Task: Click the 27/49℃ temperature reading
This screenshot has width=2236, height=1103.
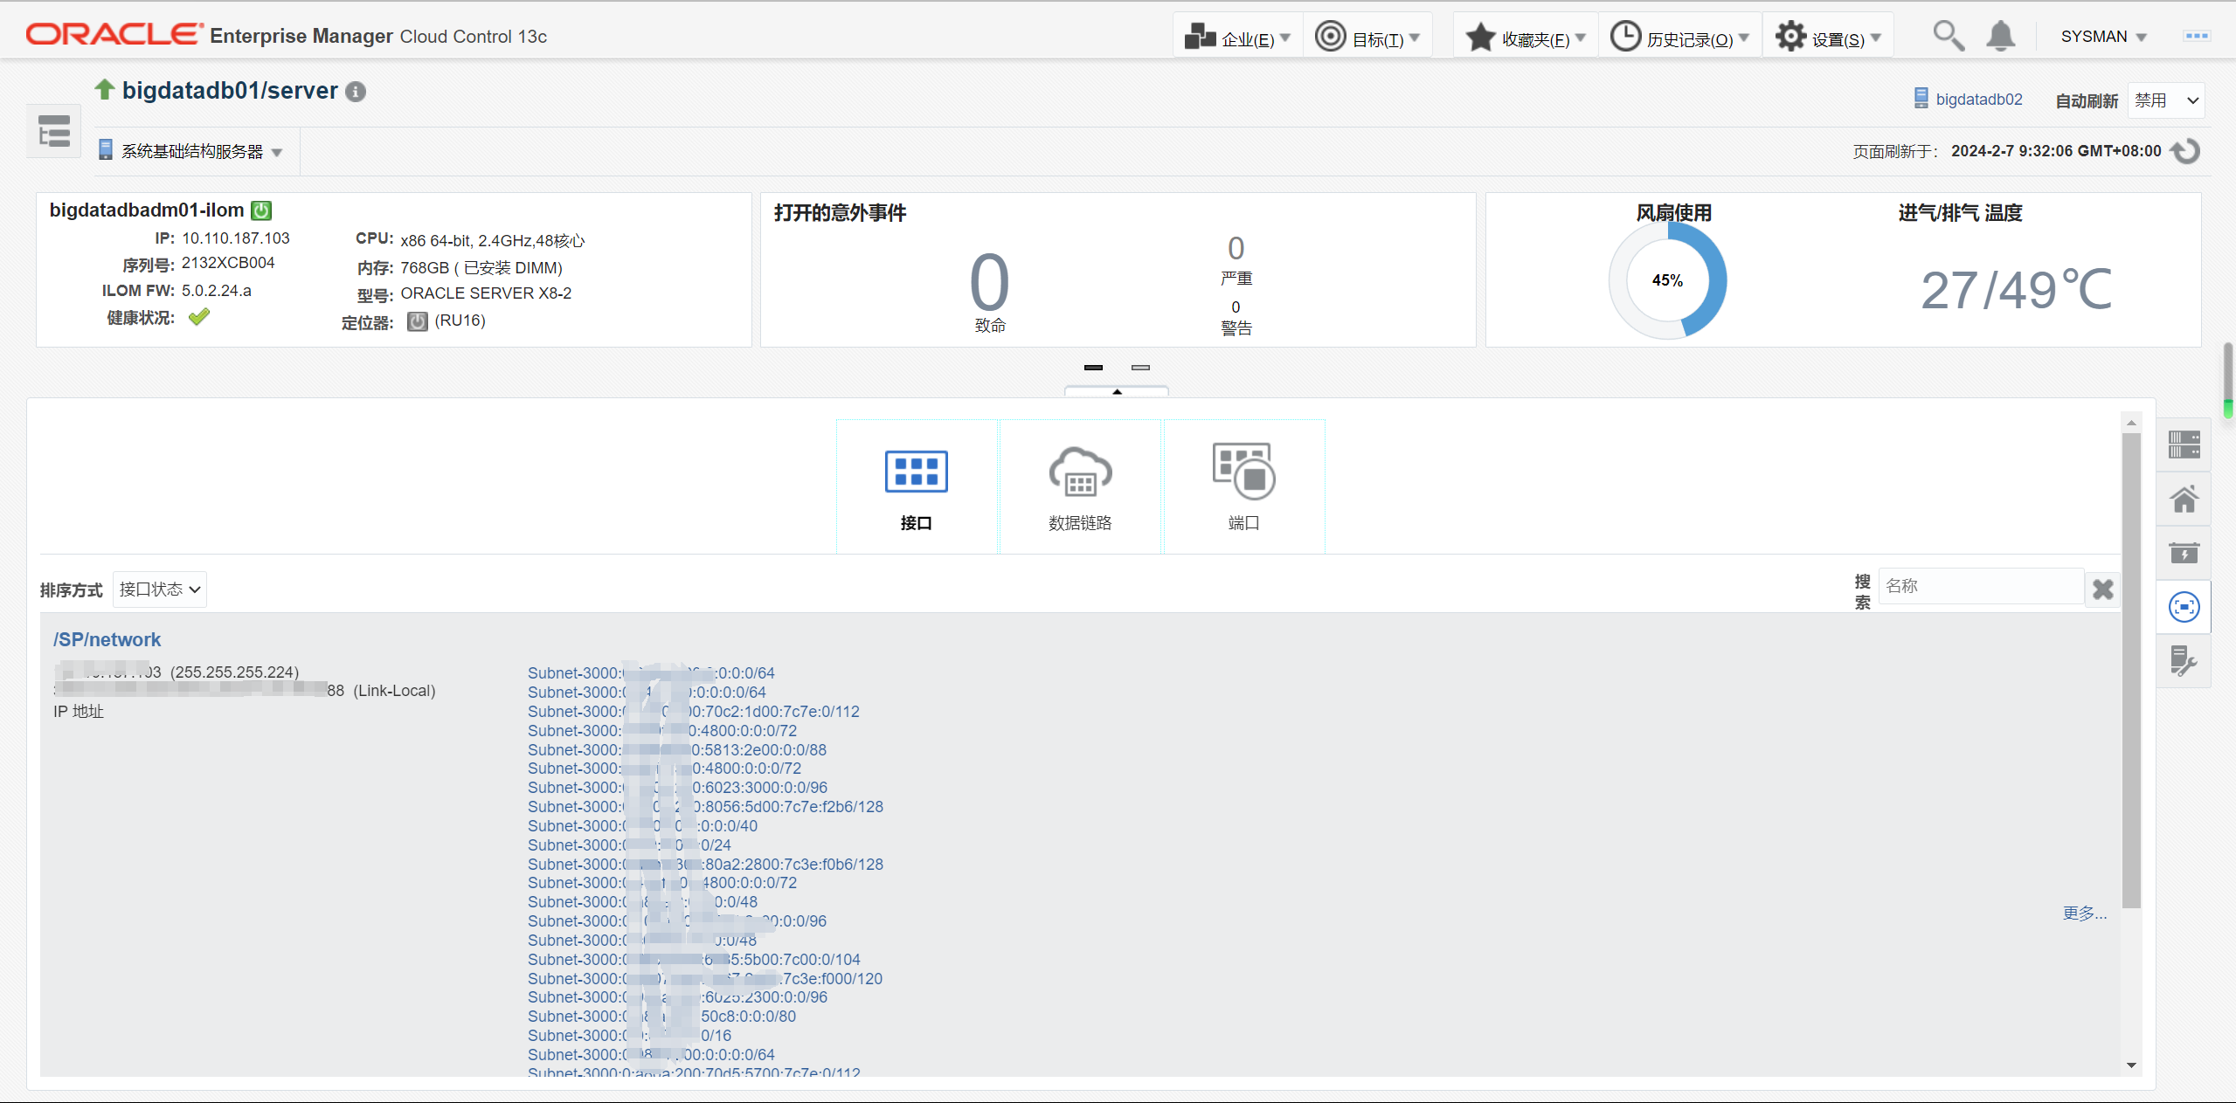Action: (2016, 290)
